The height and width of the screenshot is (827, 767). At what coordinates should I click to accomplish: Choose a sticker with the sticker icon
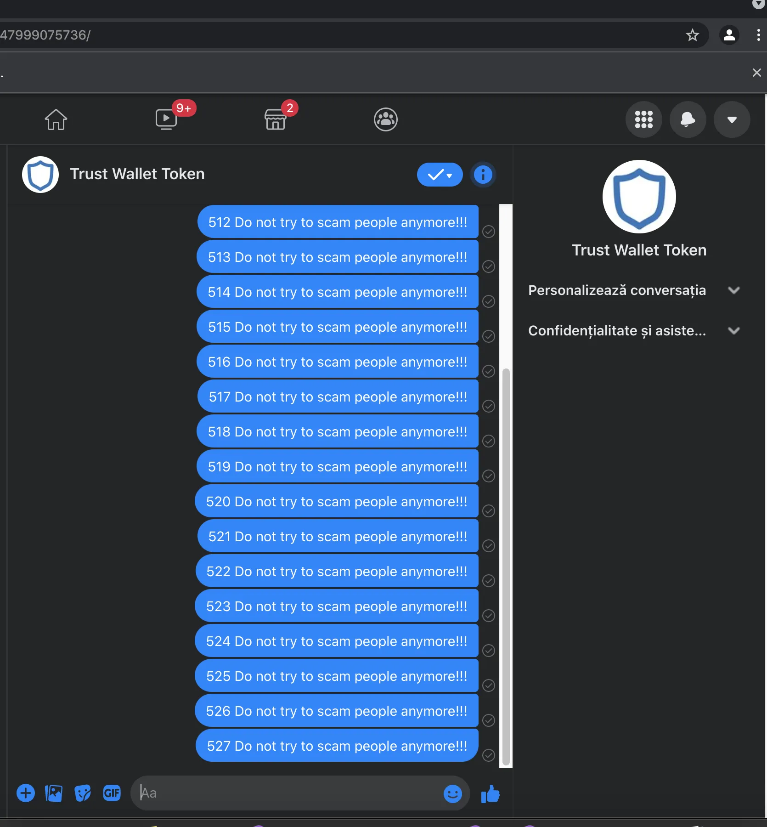(x=83, y=793)
